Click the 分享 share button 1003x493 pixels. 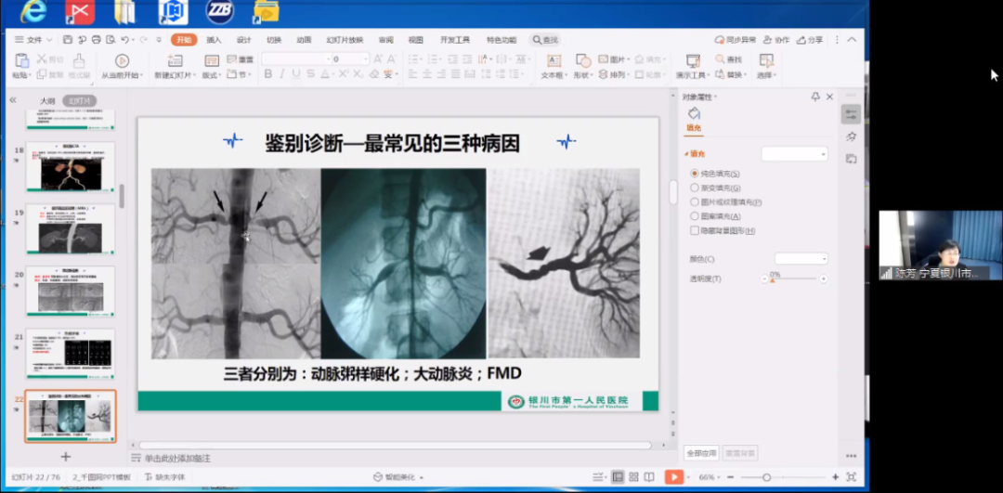810,40
